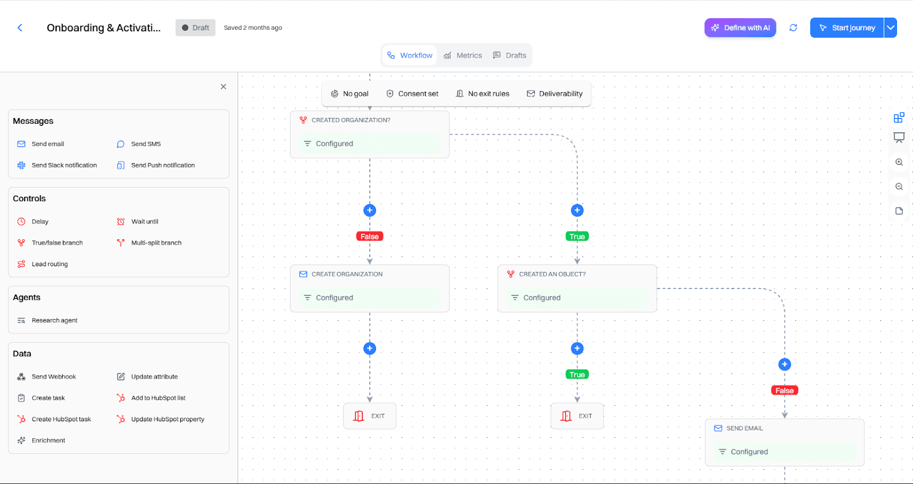
Task: Open the layout grid icon on canvas toolbar
Action: click(x=899, y=117)
